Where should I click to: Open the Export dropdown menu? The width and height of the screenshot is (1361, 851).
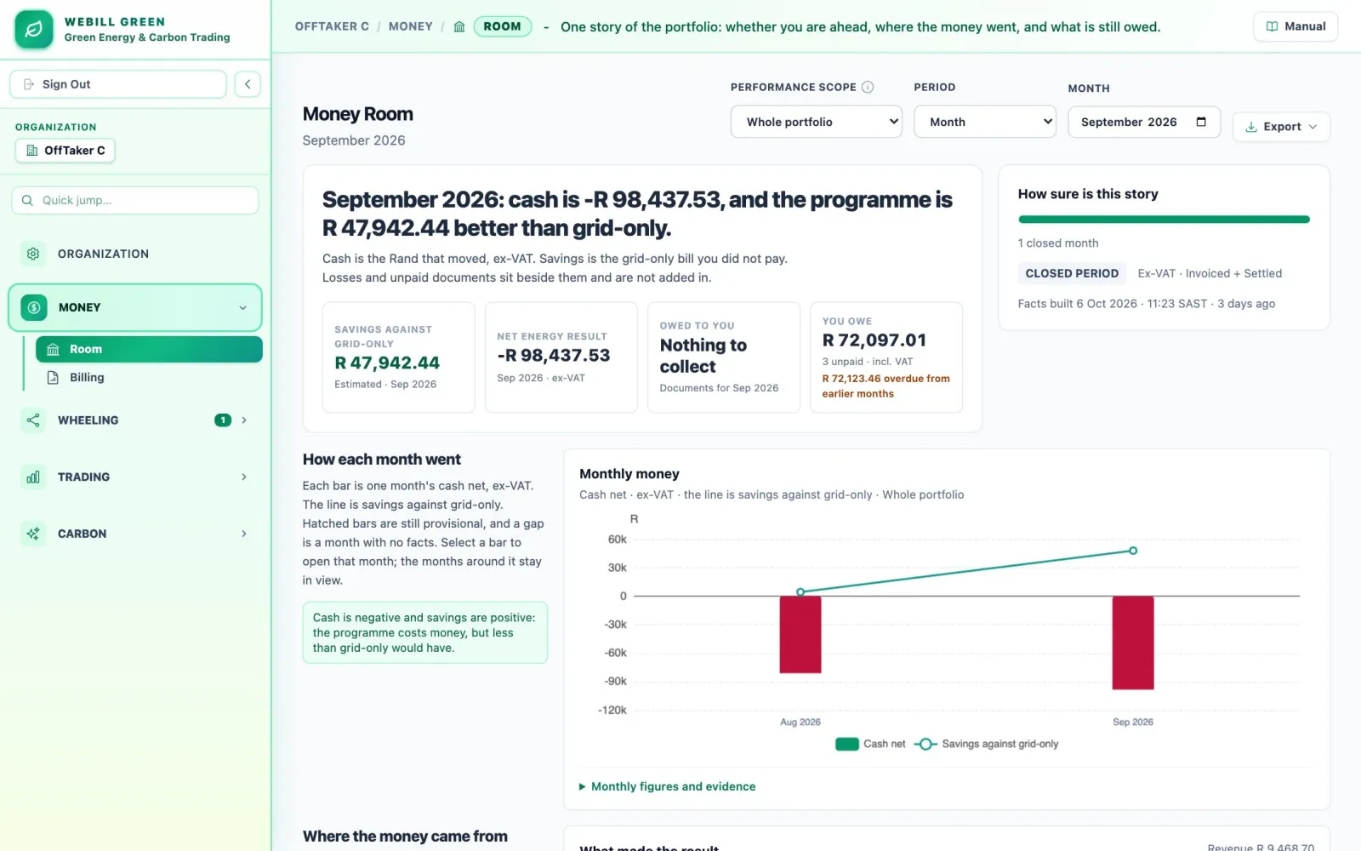(1281, 127)
